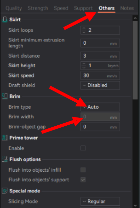
Task: Toggle Flush into objects' infill checkbox
Action: click(x=83, y=170)
